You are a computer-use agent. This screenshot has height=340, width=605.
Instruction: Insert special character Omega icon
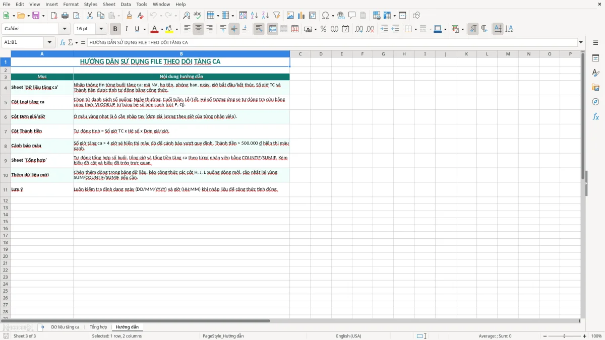tap(326, 16)
